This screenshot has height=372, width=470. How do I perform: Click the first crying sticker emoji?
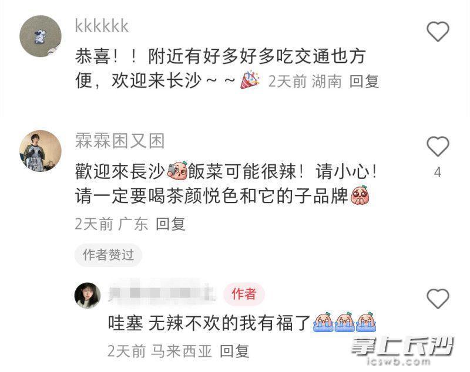(323, 322)
